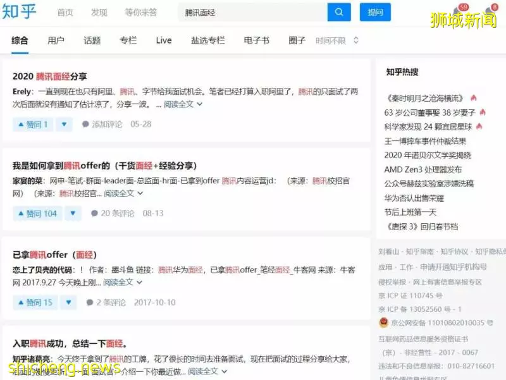The width and height of the screenshot is (506, 380).
Task: Open hot search 《秦时明月之沧海横流》
Action: (425, 98)
